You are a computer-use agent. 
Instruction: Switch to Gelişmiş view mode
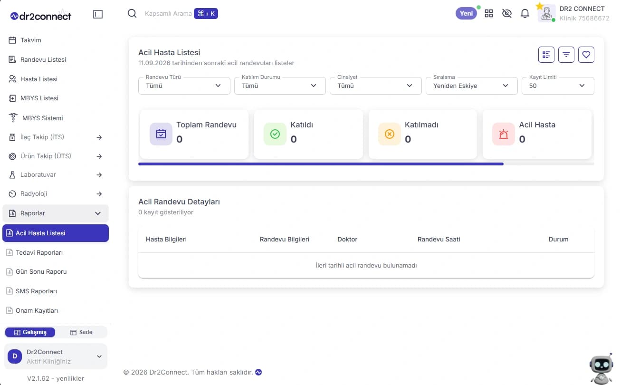pyautogui.click(x=30, y=332)
